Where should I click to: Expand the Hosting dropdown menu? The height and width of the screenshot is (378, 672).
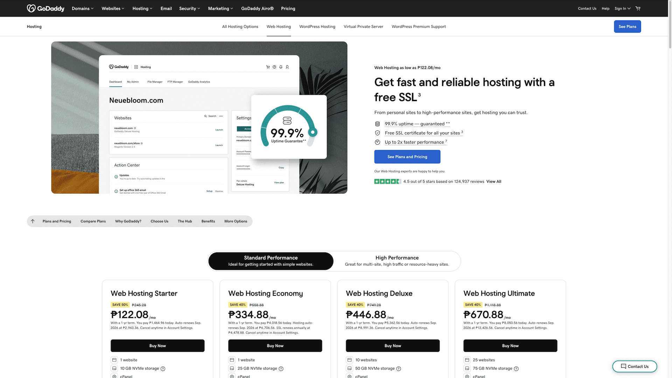(x=142, y=8)
